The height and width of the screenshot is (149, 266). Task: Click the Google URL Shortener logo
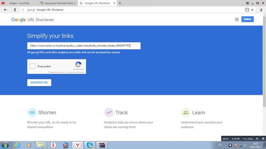click(32, 19)
